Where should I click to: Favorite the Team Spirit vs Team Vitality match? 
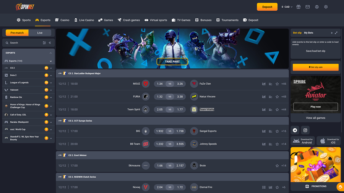[277, 109]
